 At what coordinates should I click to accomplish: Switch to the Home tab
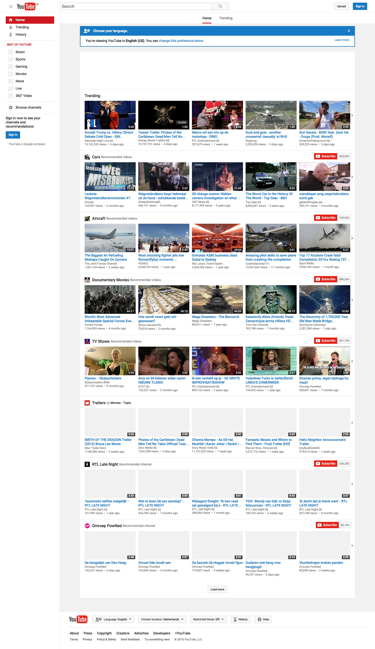point(207,18)
